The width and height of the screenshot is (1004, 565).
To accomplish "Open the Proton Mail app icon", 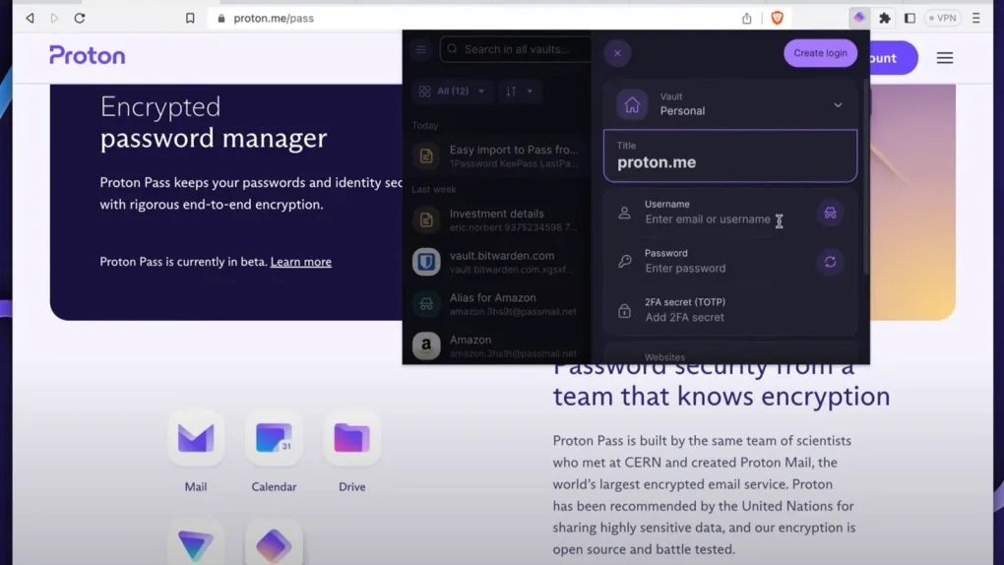I will 196,439.
